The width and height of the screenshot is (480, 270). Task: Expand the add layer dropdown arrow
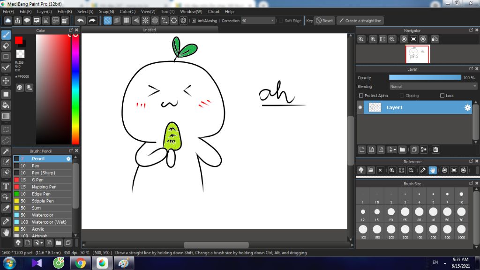point(395,150)
